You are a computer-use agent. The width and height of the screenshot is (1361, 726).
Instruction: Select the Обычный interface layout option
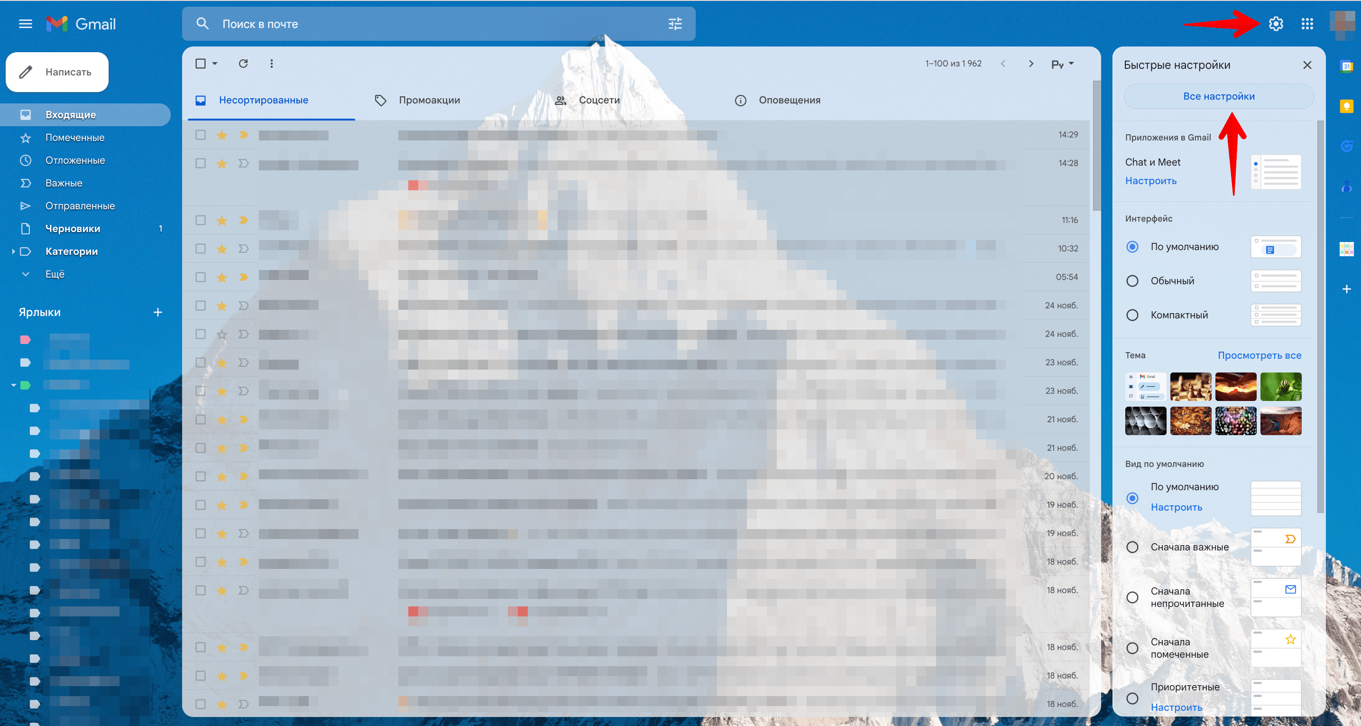click(x=1133, y=280)
